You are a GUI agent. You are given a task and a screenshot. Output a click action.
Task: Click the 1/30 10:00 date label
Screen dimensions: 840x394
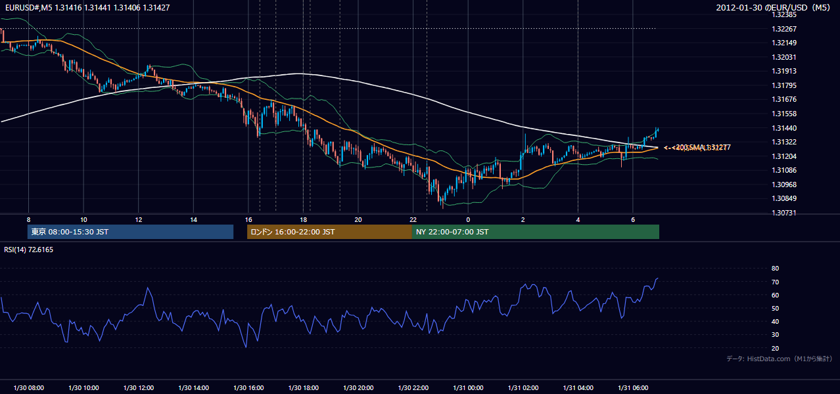tap(83, 388)
